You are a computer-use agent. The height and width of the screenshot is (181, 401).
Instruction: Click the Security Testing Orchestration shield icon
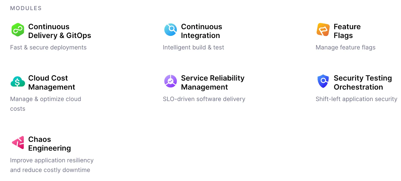click(323, 81)
